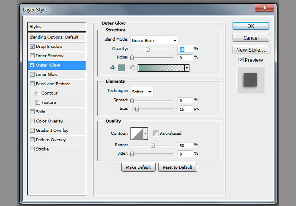Click the Cancel button
Viewport: 296px width, 206px height.
coord(251,38)
